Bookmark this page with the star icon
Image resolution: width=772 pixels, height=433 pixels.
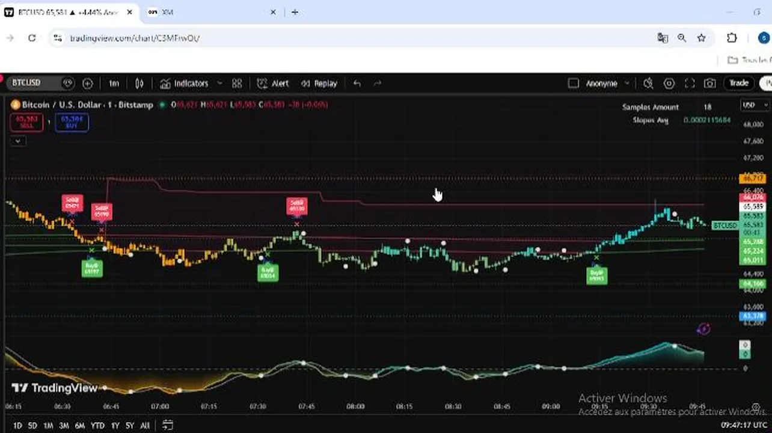point(701,38)
